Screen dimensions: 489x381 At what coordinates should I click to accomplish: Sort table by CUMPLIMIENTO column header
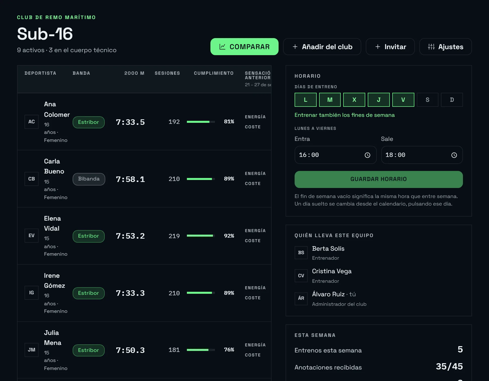[214, 73]
